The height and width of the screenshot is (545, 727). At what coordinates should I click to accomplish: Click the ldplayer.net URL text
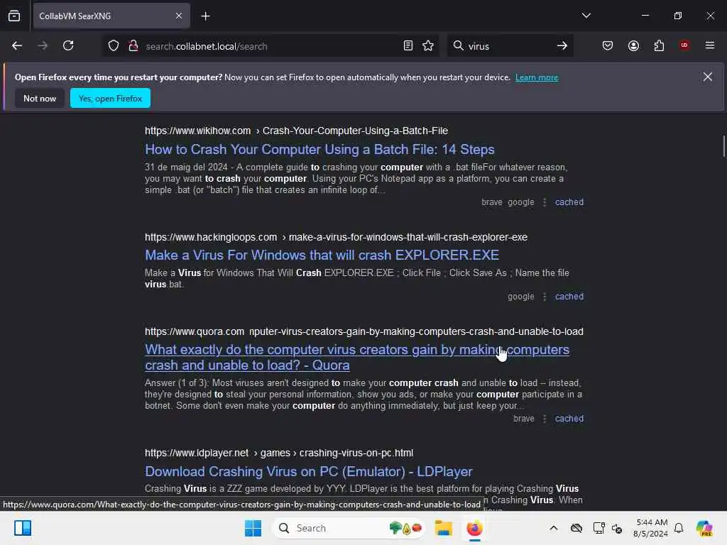[197, 453]
